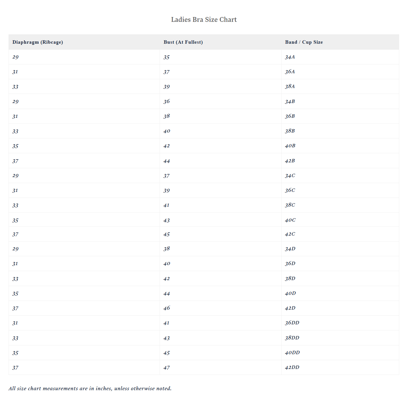This screenshot has width=406, height=403.
Task: Click the 38A band size cell
Action: tap(340, 87)
